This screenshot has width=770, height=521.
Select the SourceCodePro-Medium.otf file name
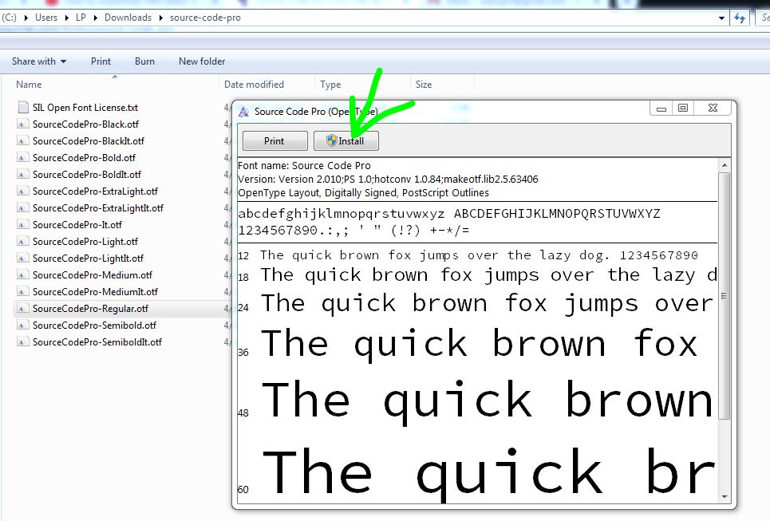click(93, 275)
